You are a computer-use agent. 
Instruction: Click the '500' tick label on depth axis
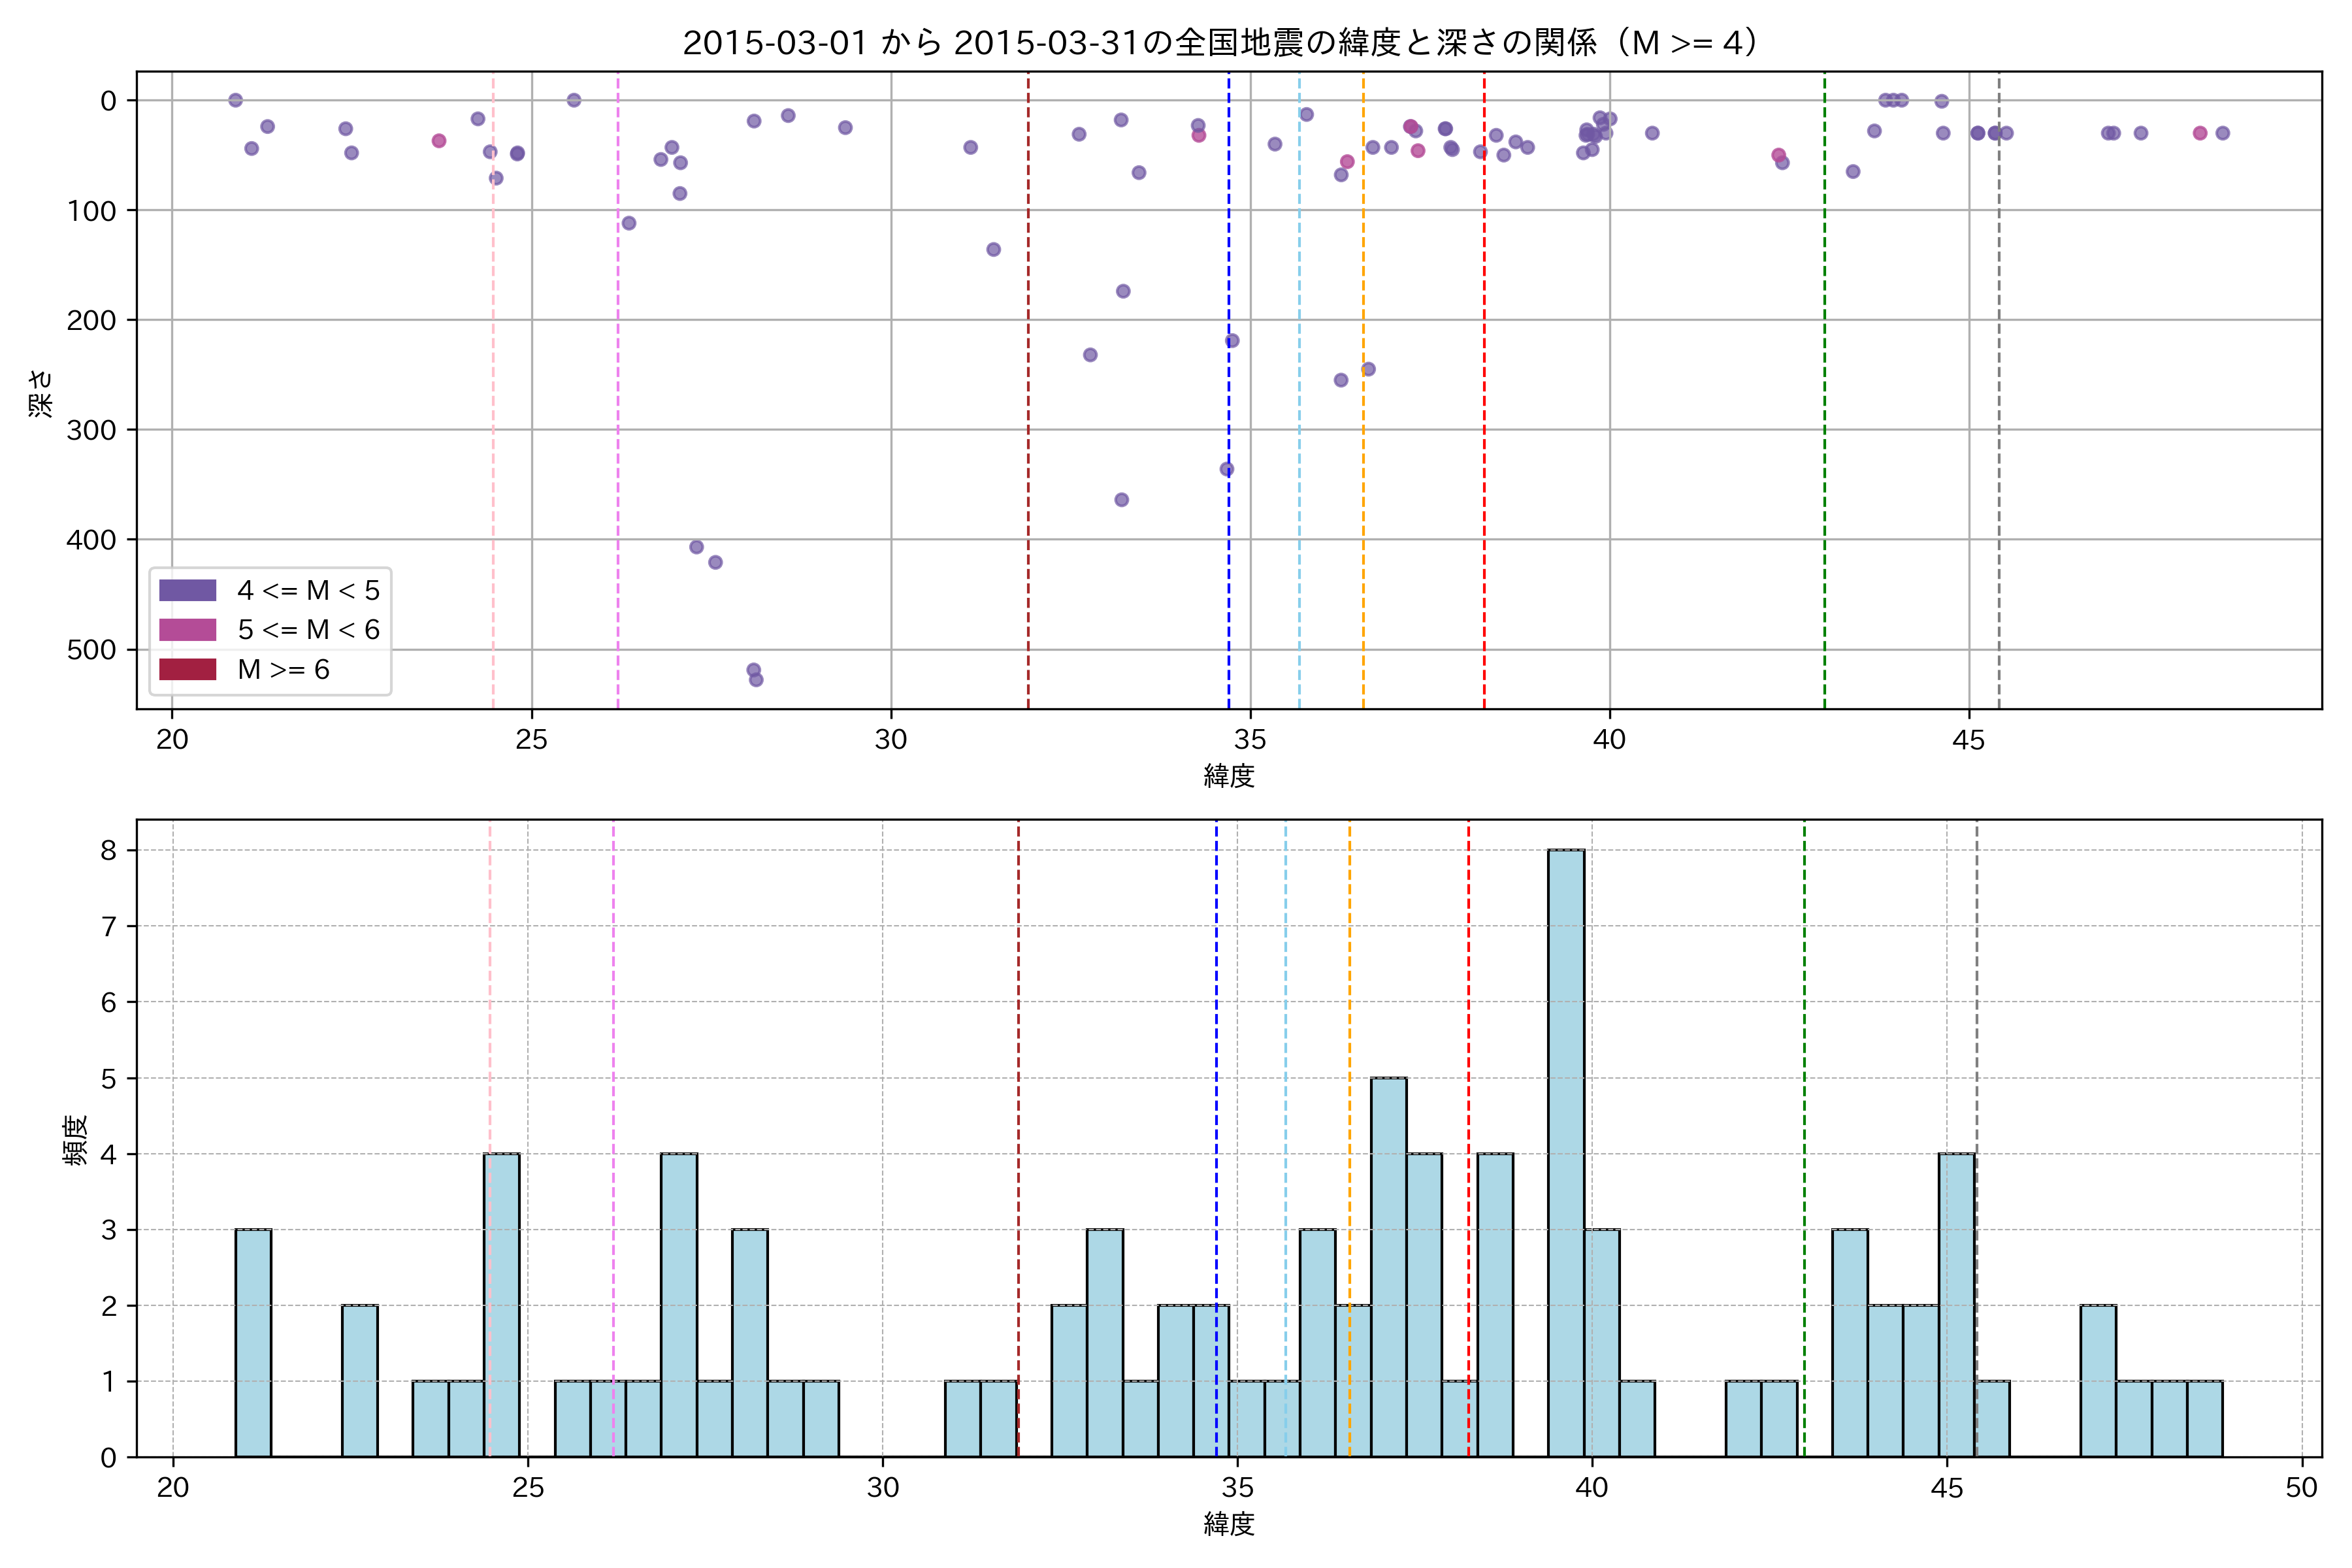[x=91, y=650]
